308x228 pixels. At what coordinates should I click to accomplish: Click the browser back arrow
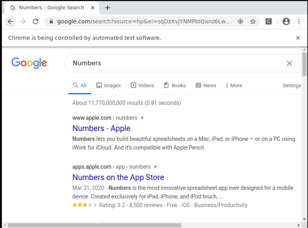(x=10, y=21)
